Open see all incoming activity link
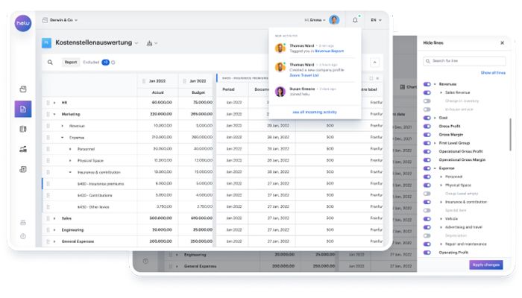 pos(315,111)
